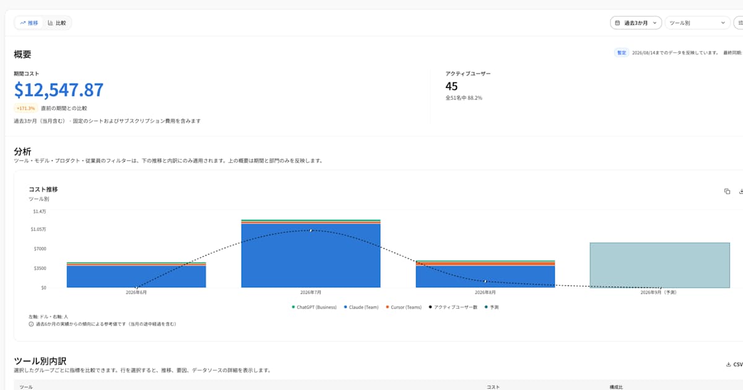Click the $12,547.87 period cost value

(x=59, y=90)
